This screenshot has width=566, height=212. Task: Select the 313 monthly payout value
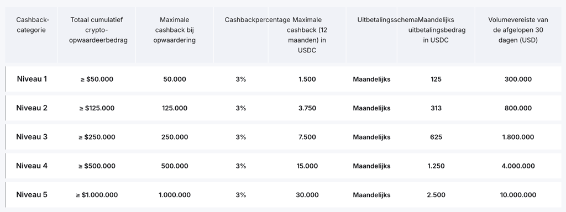point(436,108)
